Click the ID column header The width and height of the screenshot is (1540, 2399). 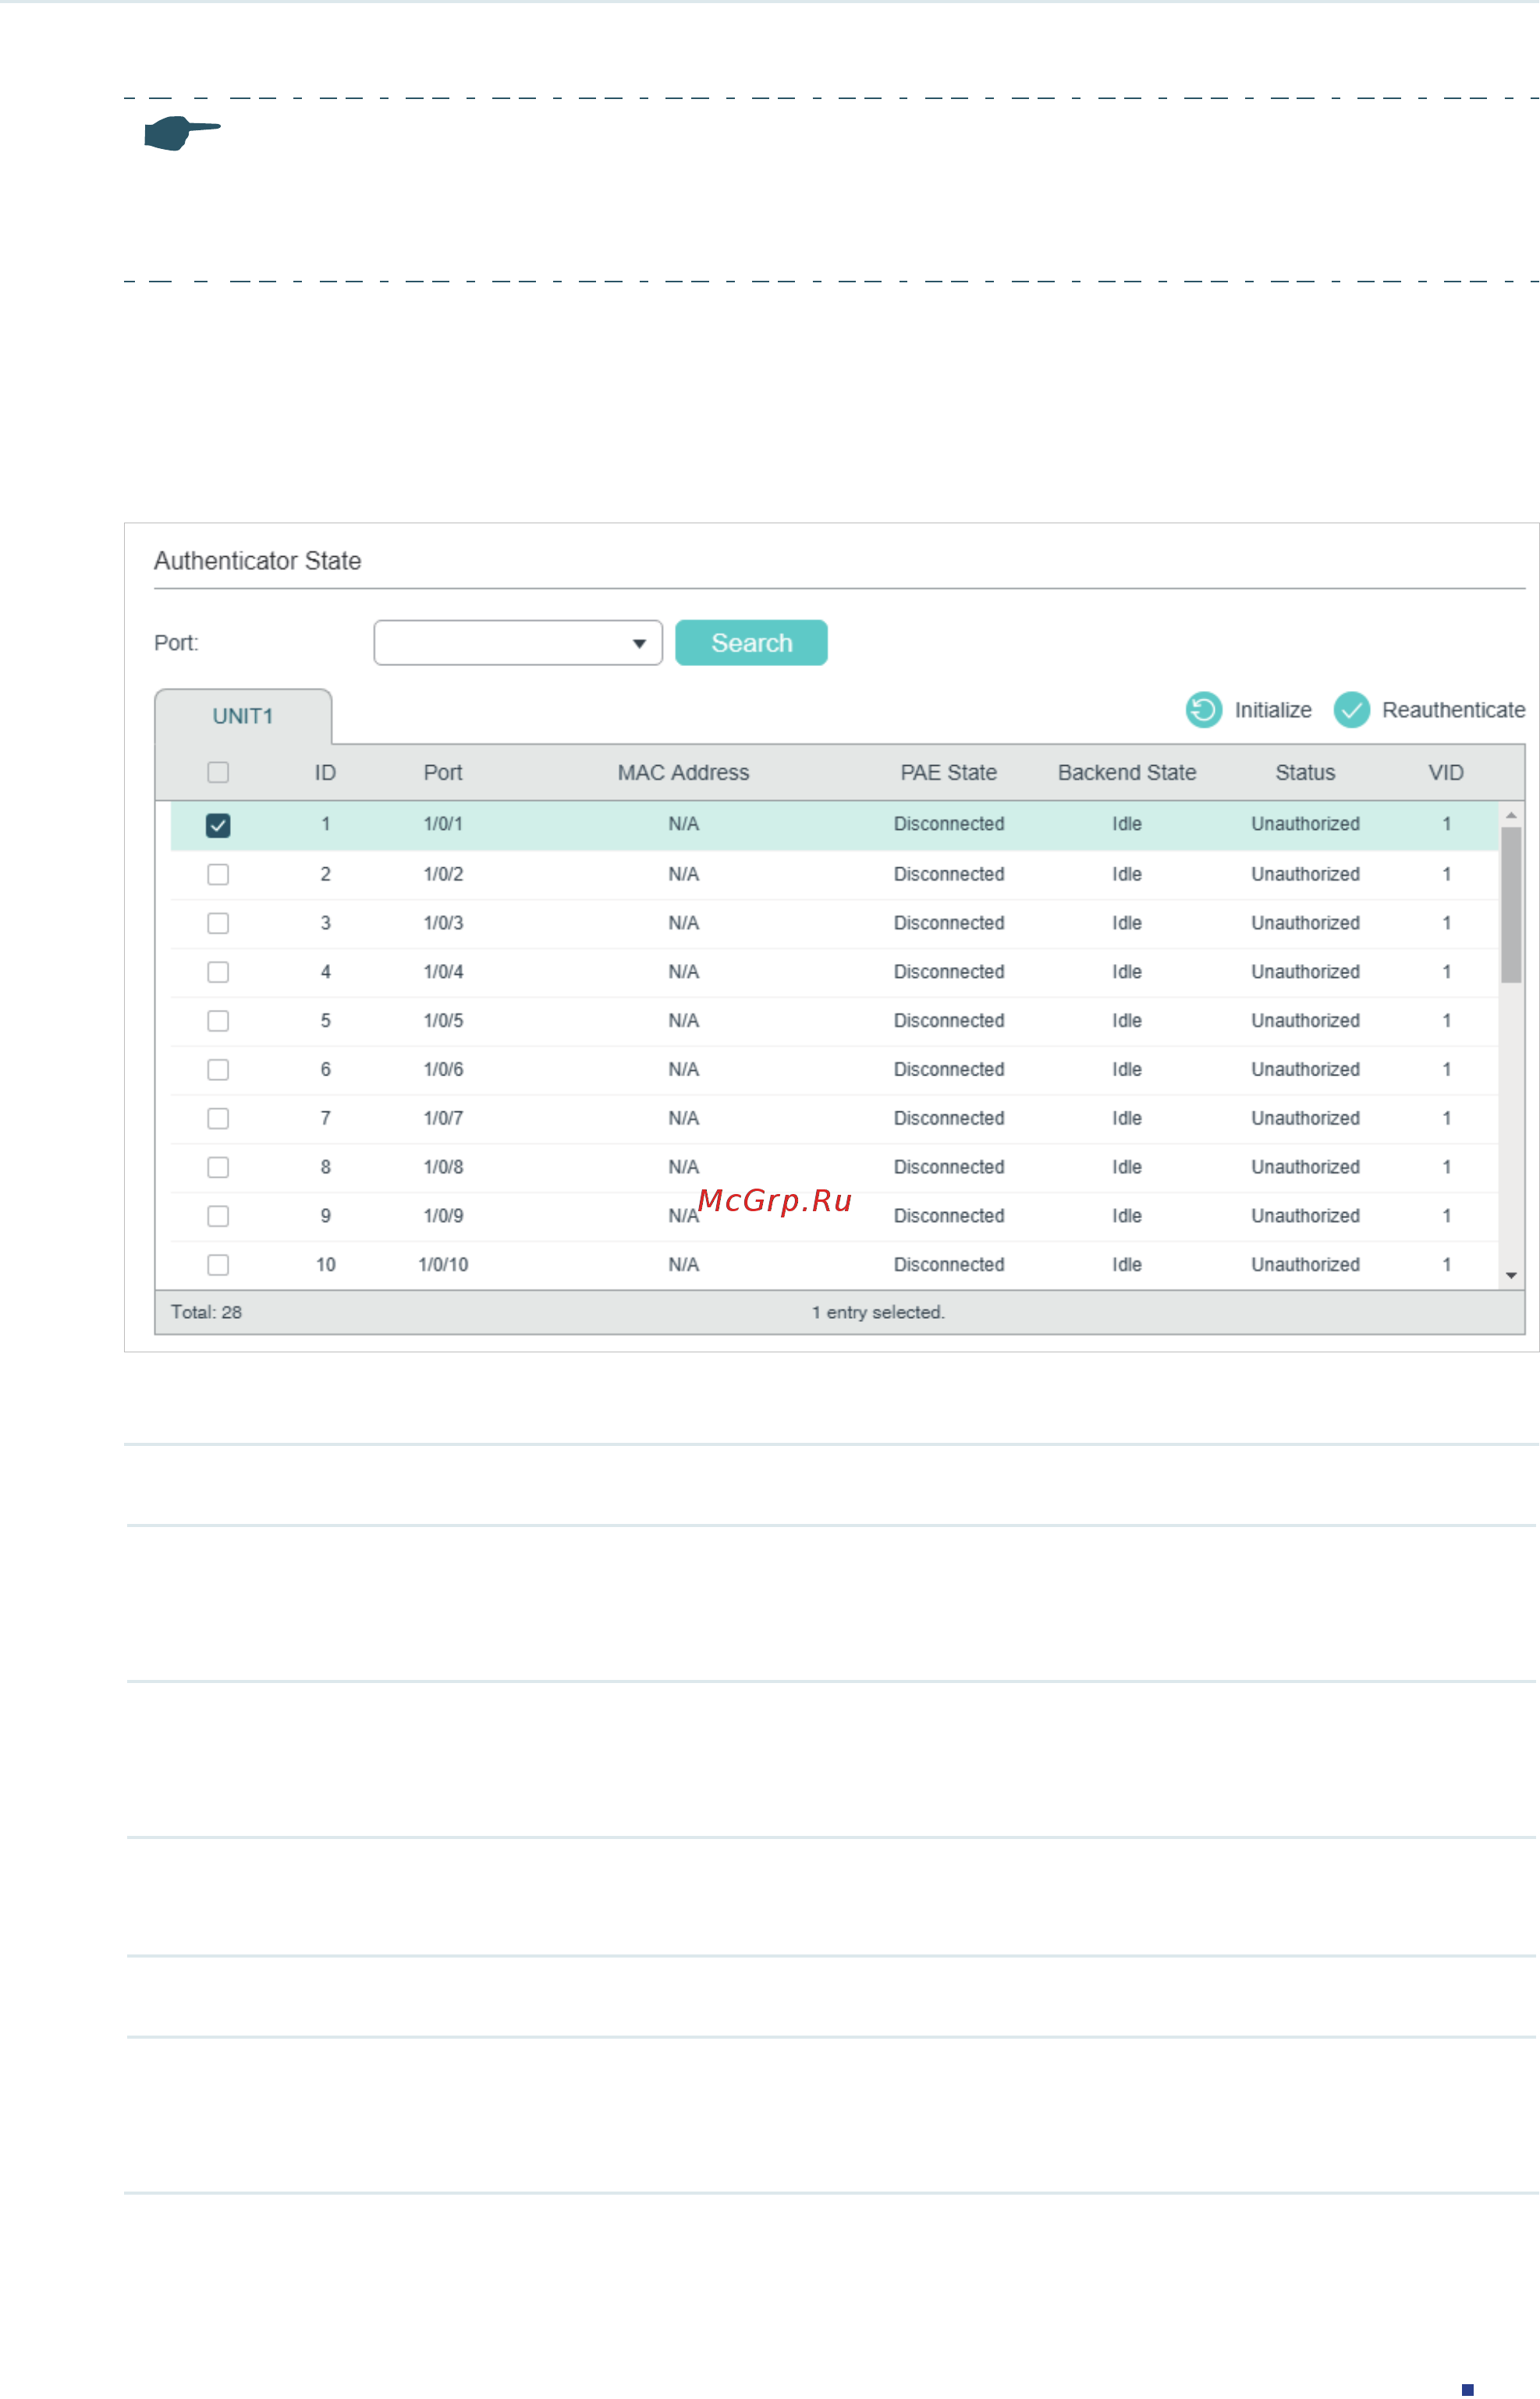tap(325, 773)
